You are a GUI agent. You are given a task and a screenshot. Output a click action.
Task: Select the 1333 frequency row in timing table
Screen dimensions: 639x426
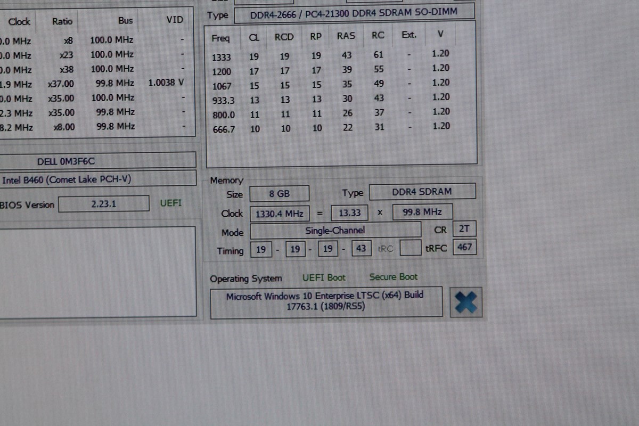pyautogui.click(x=331, y=54)
